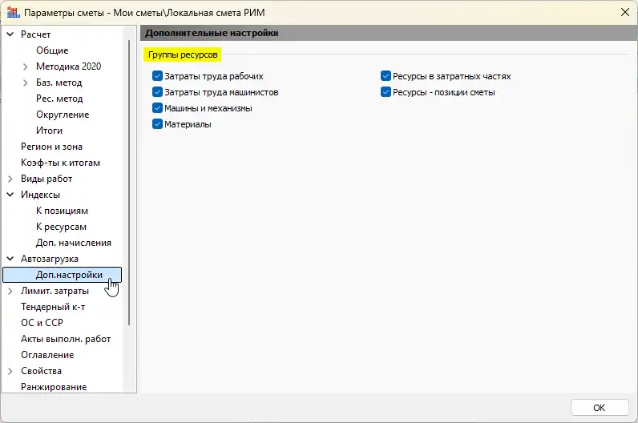Image resolution: width=638 pixels, height=423 pixels.
Task: Expand the Лимит. затраты node
Action: point(10,291)
